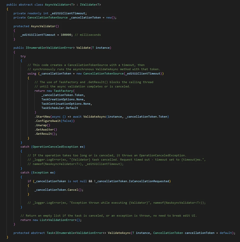Click the .GetAwaiter() method call
The image size is (240, 242).
click(x=46, y=129)
